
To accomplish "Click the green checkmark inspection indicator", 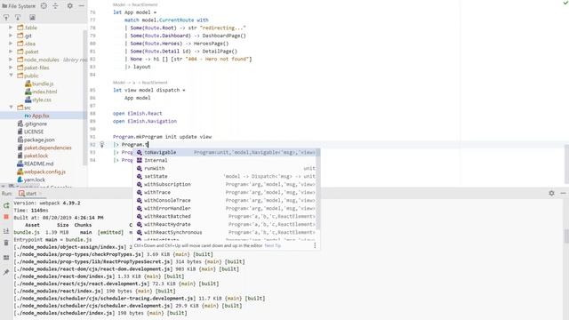I will (565, 3).
